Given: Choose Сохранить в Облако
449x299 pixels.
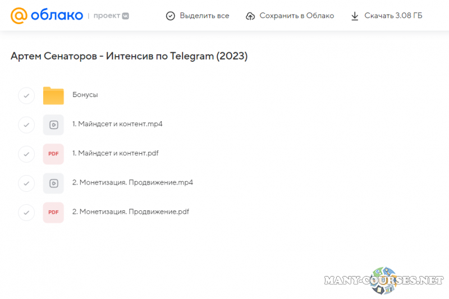Looking at the screenshot, I should pyautogui.click(x=296, y=16).
